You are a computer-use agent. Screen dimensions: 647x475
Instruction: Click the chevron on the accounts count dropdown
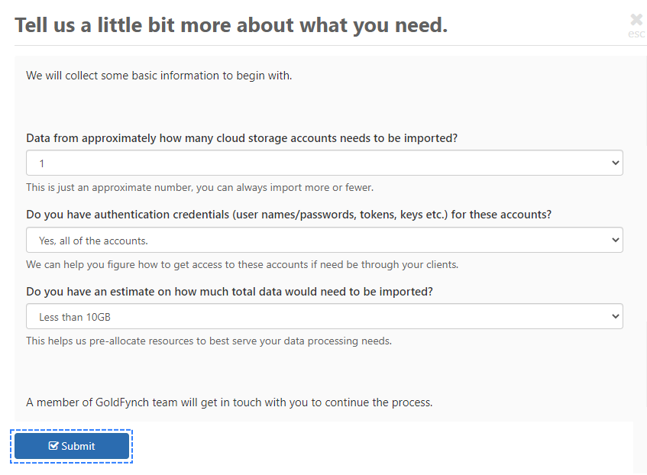(x=615, y=163)
